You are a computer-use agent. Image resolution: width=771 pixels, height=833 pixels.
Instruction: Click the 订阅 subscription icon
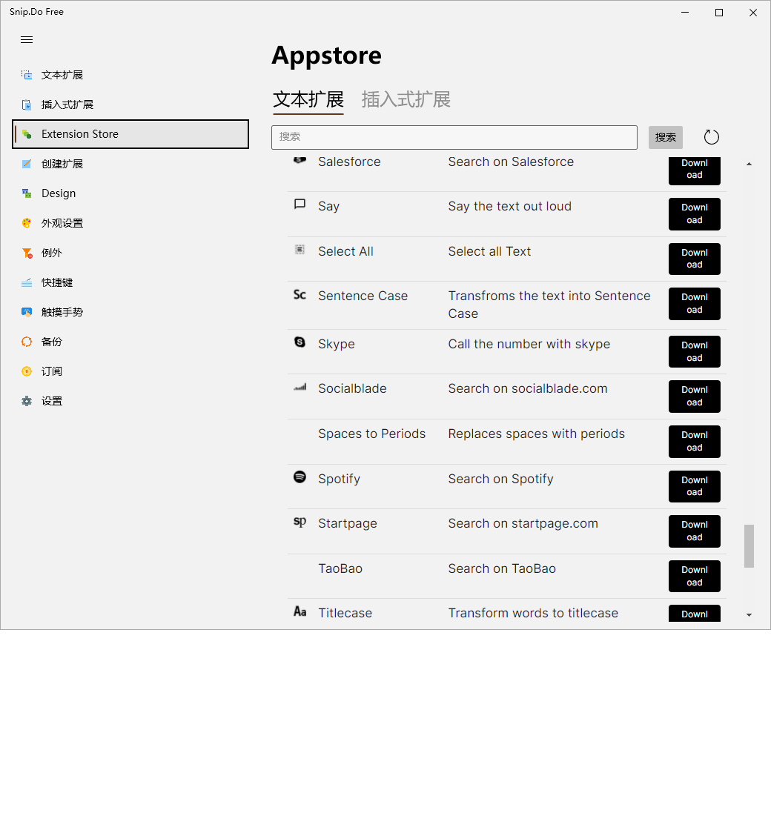(x=27, y=371)
